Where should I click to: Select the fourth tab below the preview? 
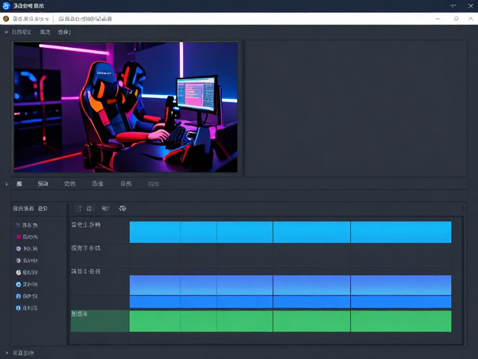point(98,184)
